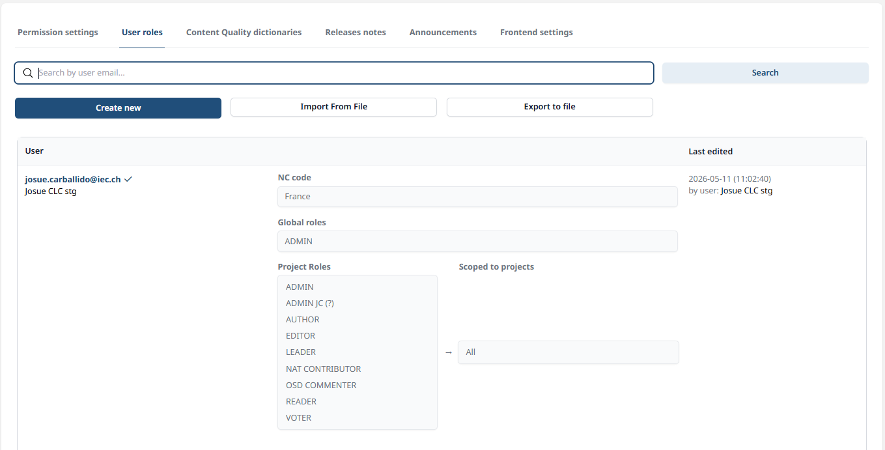
Task: Open the Global roles ADMIN field
Action: point(477,242)
